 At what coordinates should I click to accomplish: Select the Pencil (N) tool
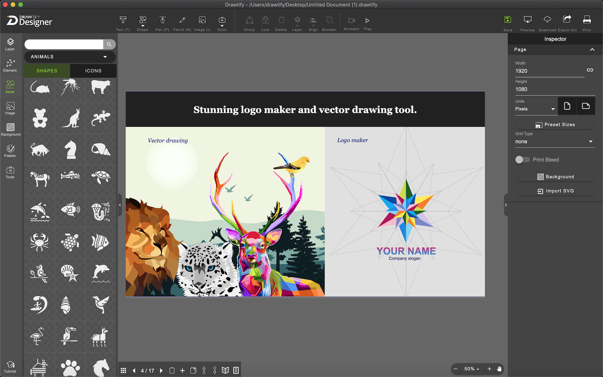point(182,24)
